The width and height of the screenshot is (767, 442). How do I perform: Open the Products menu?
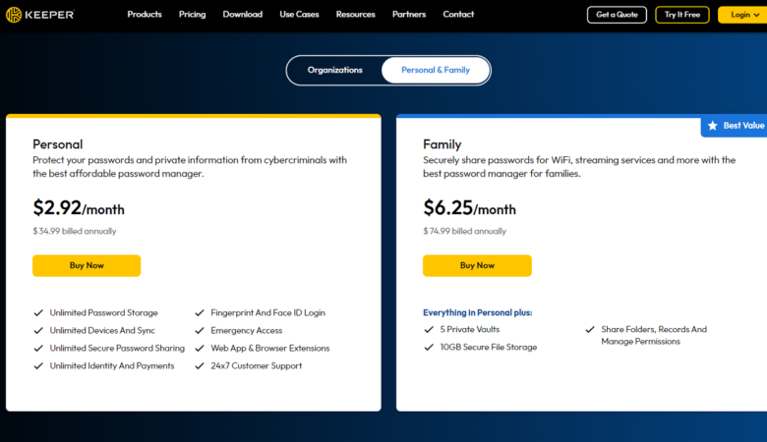coord(145,14)
